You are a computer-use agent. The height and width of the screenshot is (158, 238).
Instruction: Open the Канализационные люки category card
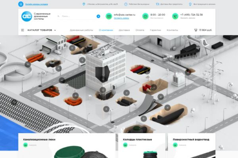coord(67,145)
